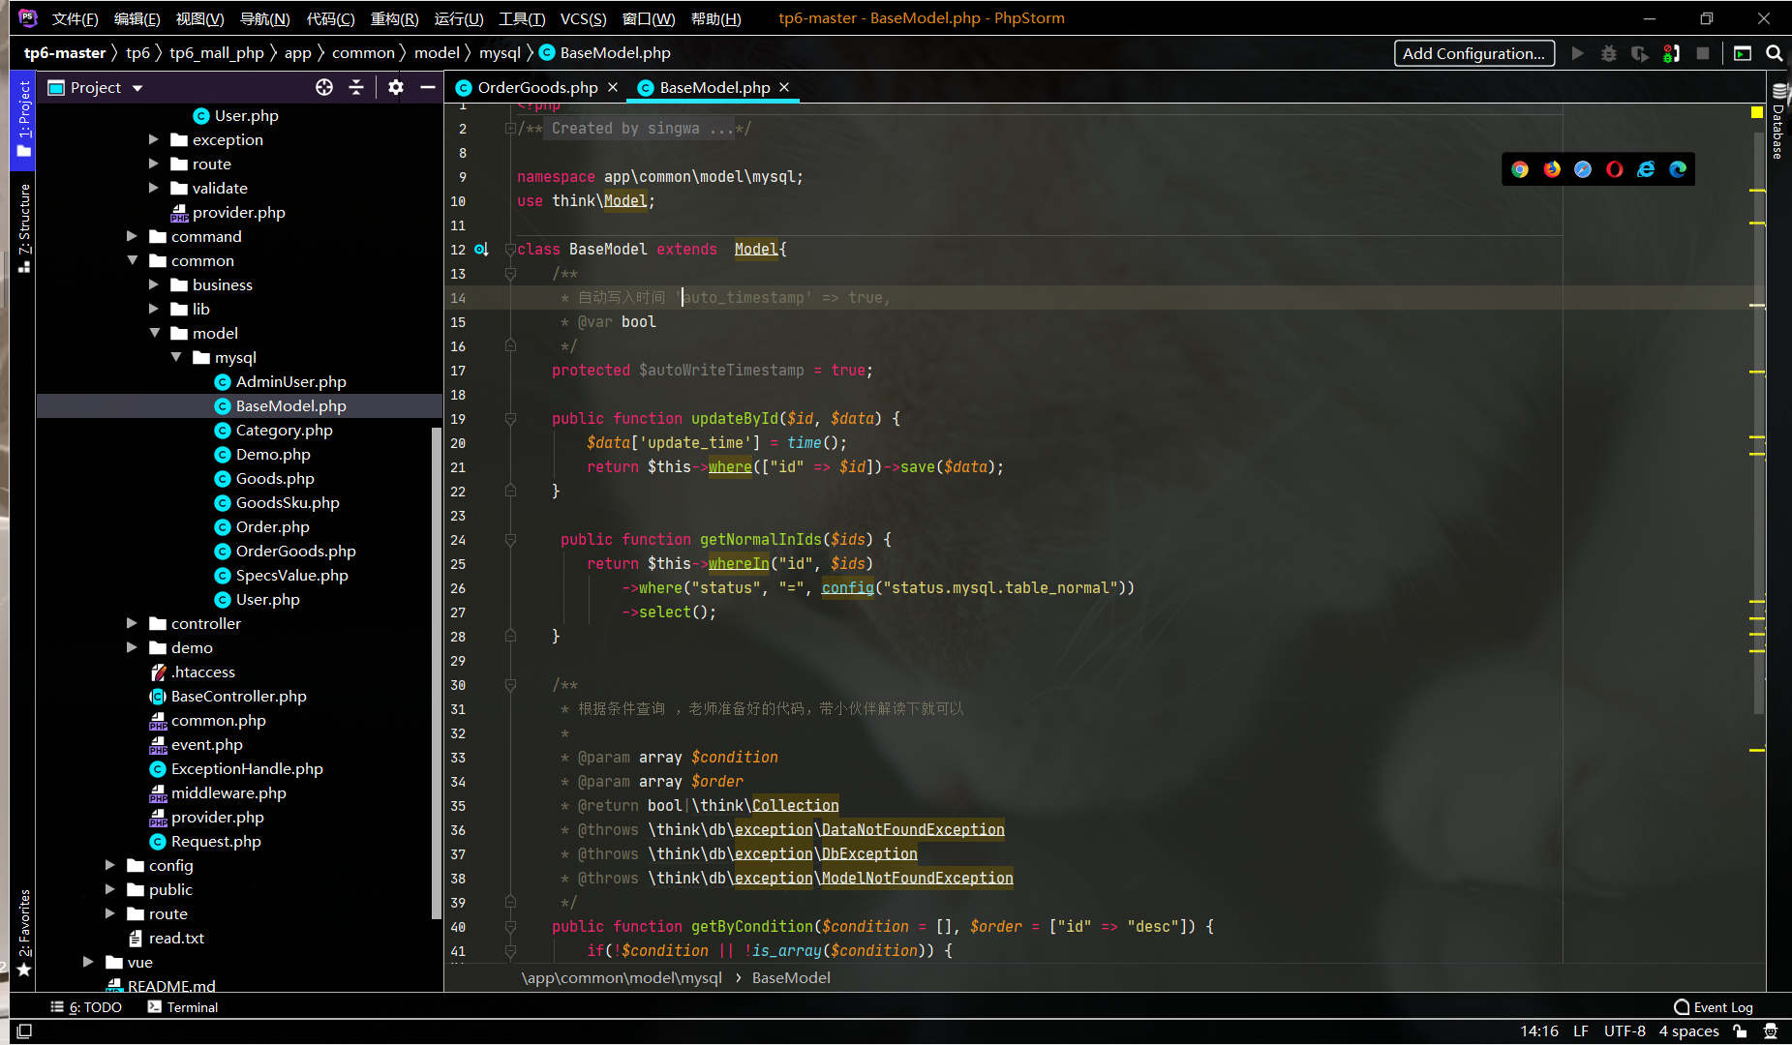Open the 编辑(E) menu
This screenshot has width=1792, height=1045.
137,18
